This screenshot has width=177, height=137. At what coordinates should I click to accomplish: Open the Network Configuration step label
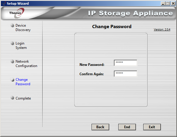click(x=26, y=64)
